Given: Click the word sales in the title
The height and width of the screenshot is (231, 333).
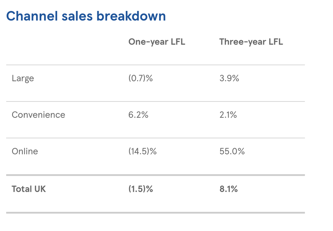Looking at the screenshot, I should (x=77, y=16).
